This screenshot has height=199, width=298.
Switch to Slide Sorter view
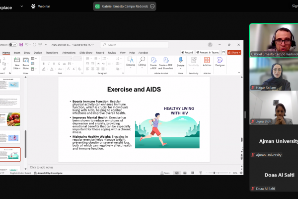coord(185,173)
